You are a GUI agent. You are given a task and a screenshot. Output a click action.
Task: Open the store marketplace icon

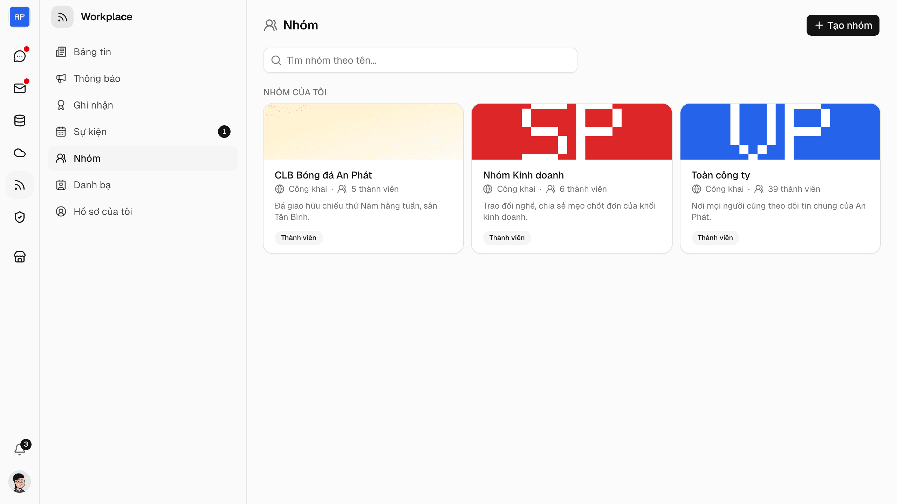click(x=20, y=257)
